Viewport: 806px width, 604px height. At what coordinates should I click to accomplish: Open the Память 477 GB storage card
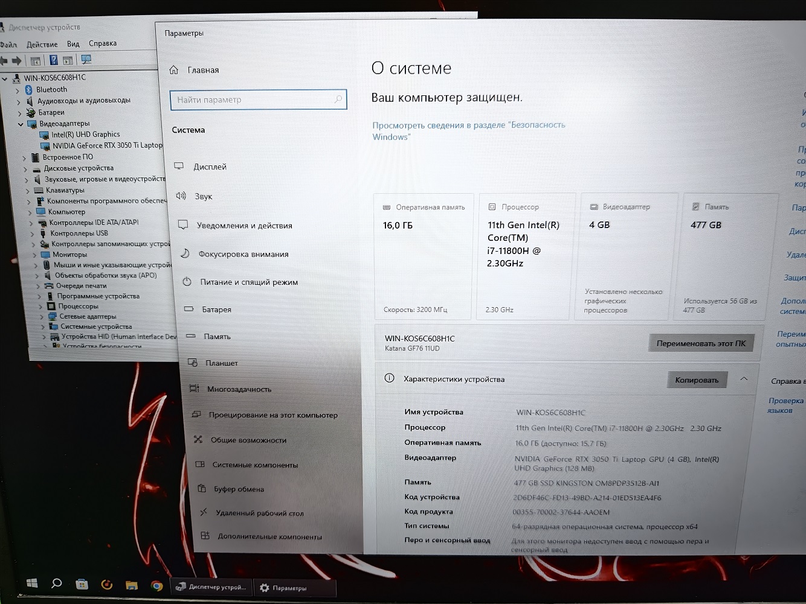pyautogui.click(x=727, y=256)
